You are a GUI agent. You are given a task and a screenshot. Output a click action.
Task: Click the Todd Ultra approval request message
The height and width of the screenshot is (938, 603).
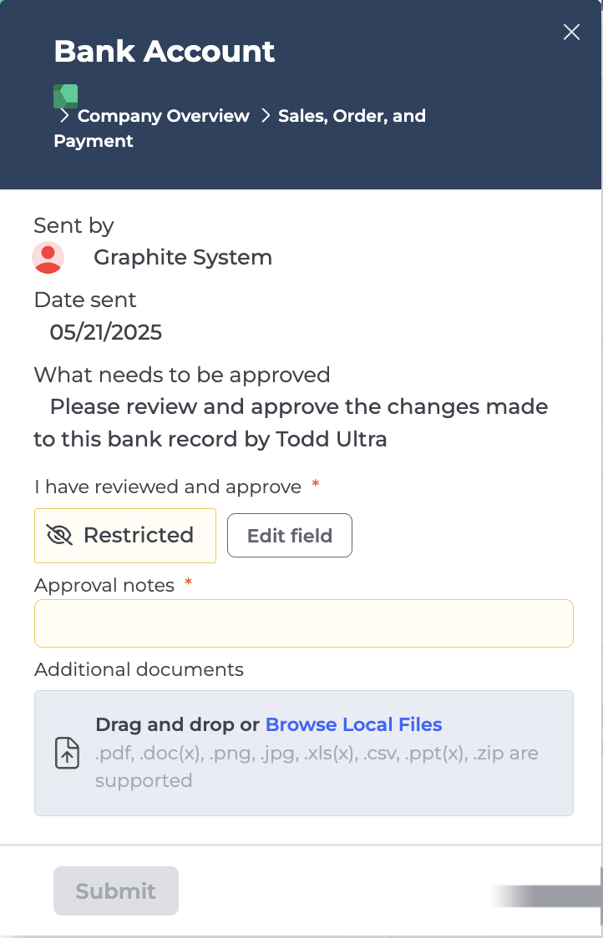tap(291, 423)
